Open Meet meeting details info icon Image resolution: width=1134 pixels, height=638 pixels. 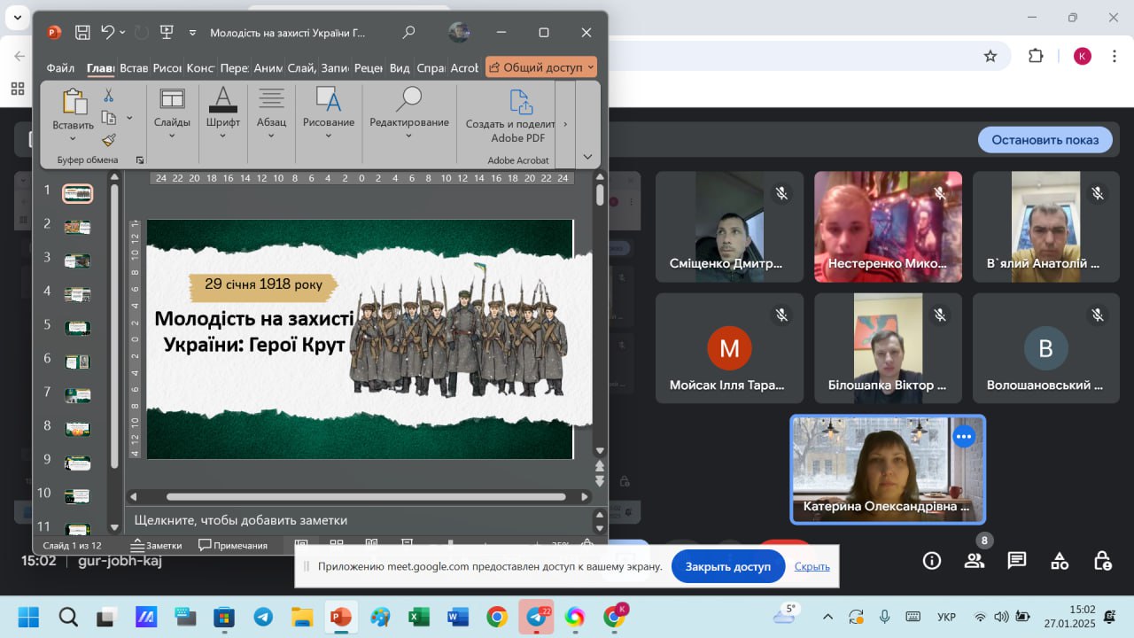[x=931, y=560]
